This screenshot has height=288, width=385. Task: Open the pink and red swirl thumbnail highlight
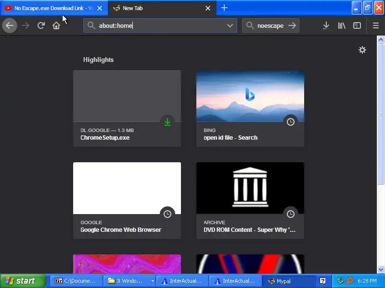tap(127, 264)
